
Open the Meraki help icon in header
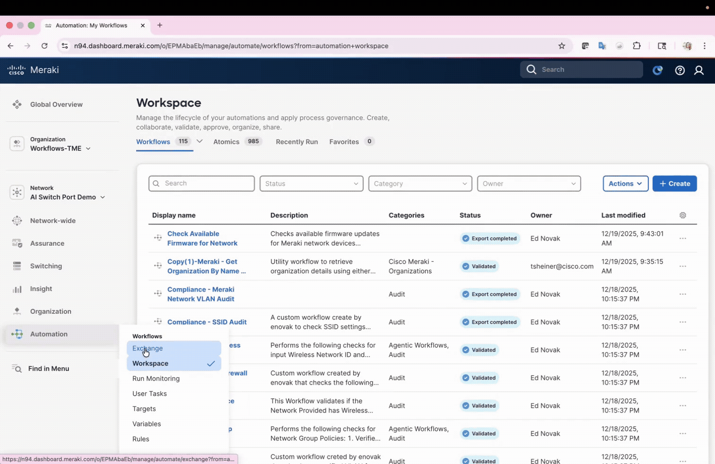(680, 70)
